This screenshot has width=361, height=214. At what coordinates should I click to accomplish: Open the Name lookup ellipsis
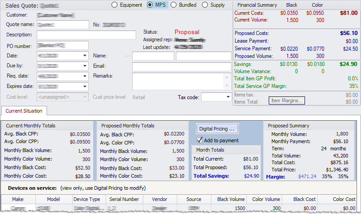click(x=128, y=56)
